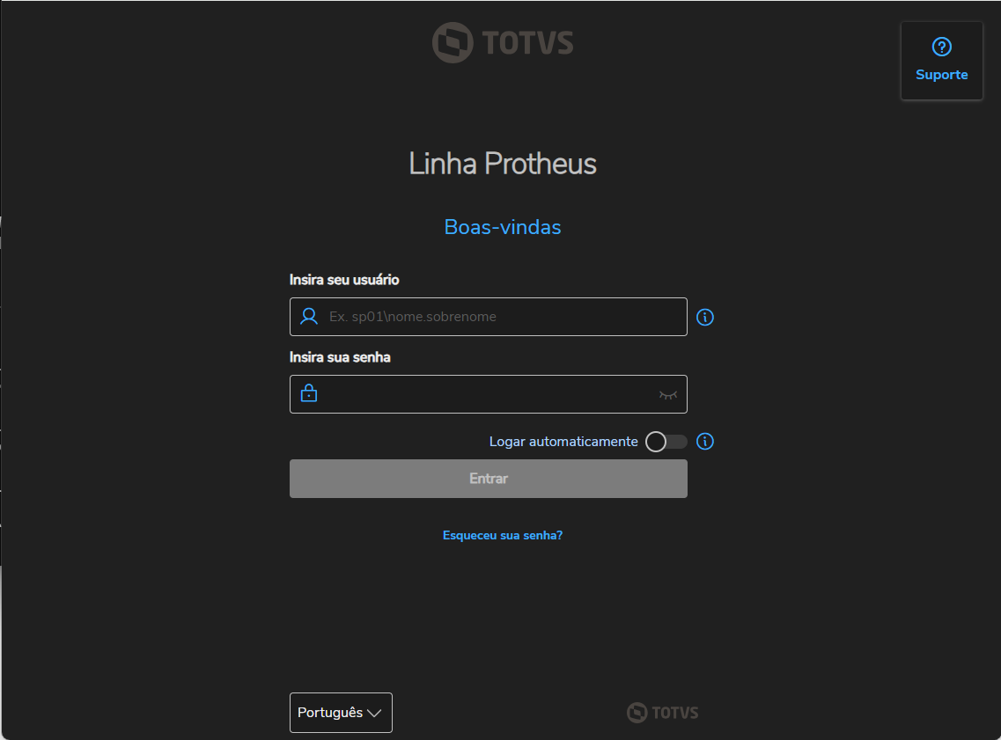Focus the username input field
Image resolution: width=1001 pixels, height=740 pixels.
pos(493,317)
